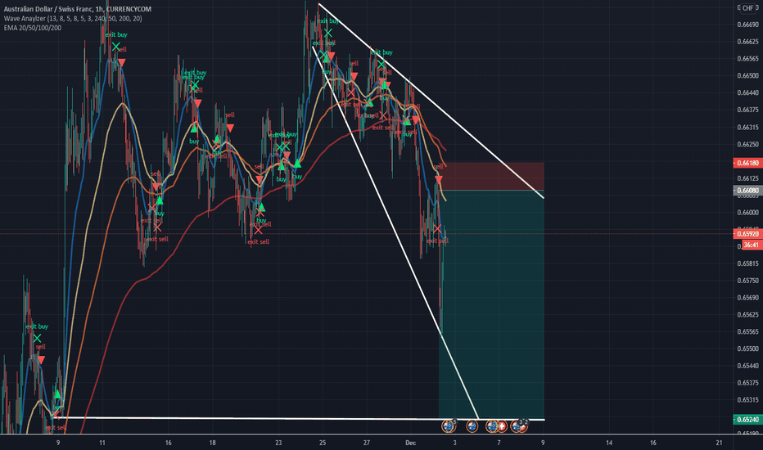Screen dimensions: 763x450
Task: Click date 7 on the time axis
Action: coord(499,443)
